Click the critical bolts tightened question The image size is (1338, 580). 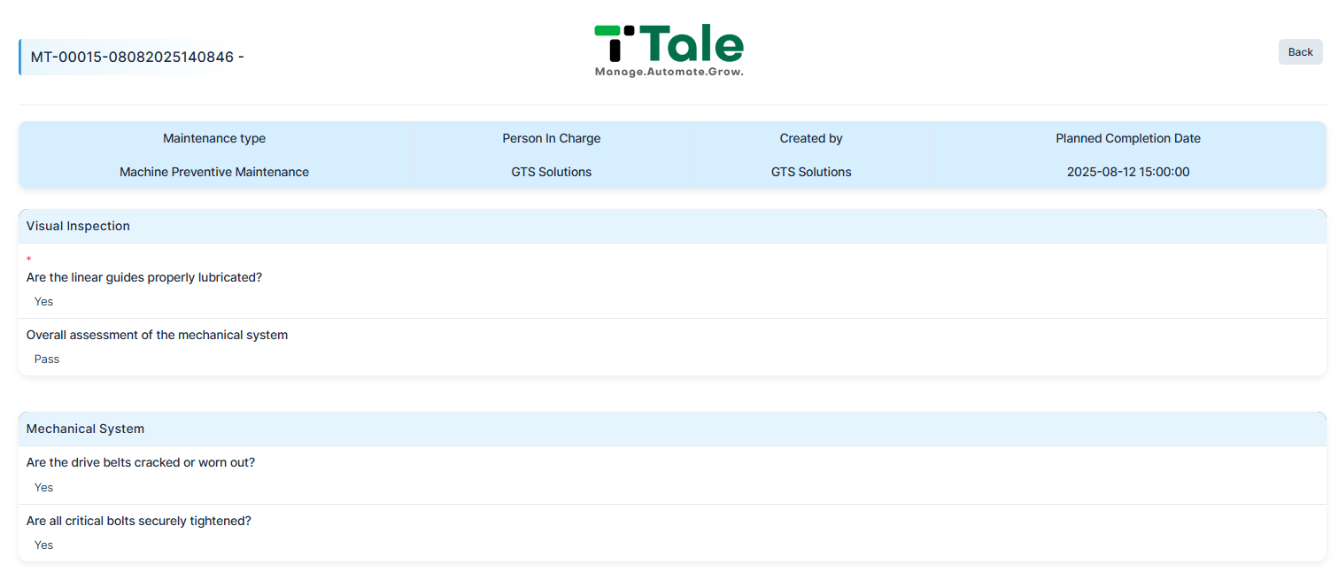point(139,521)
